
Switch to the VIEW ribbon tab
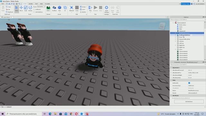[42, 4]
